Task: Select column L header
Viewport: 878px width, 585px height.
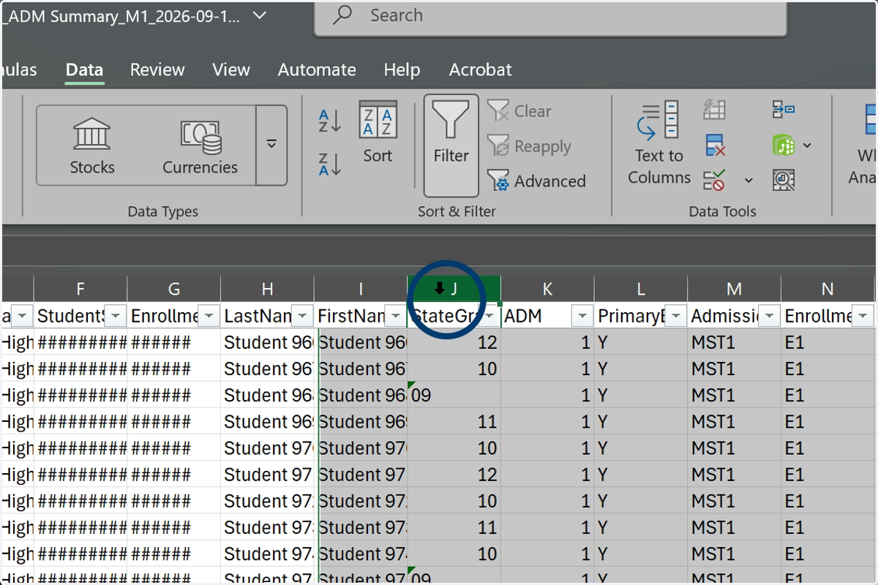Action: (641, 289)
